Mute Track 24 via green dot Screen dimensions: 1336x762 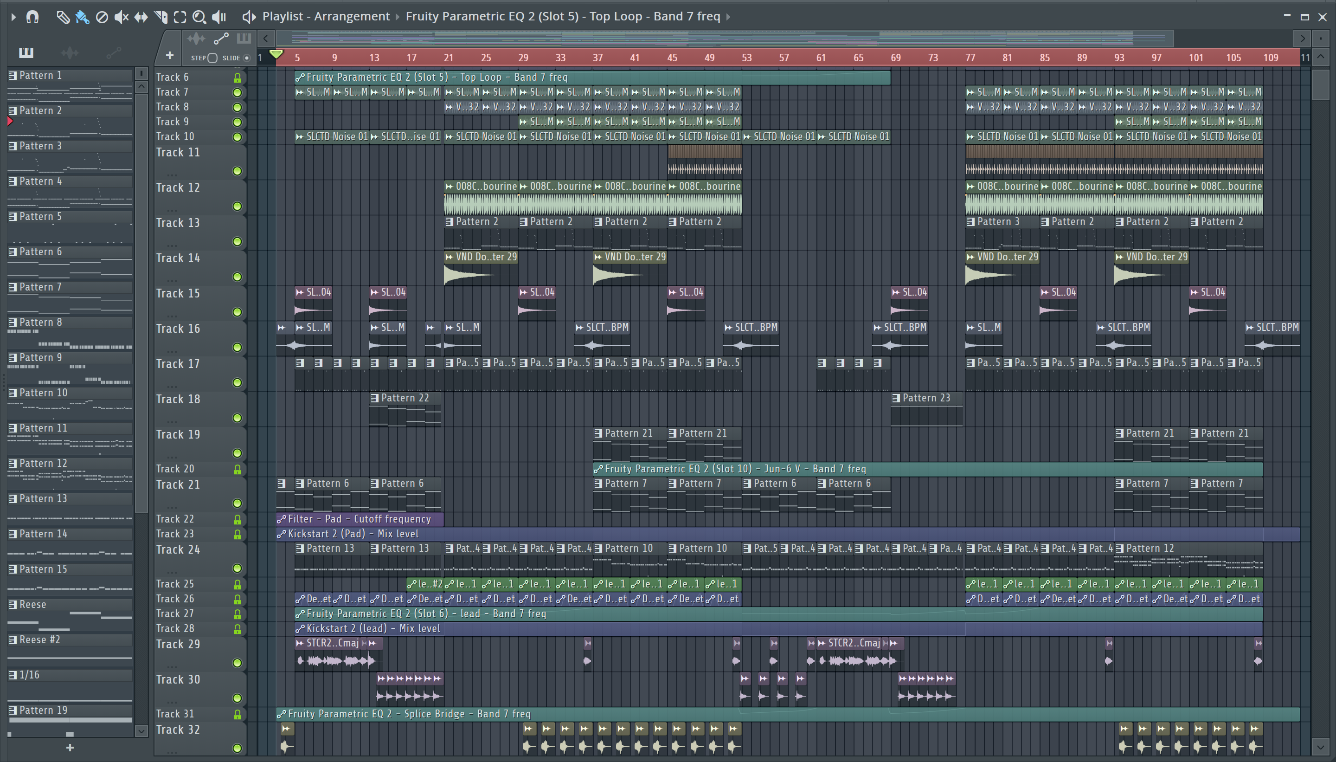(237, 568)
